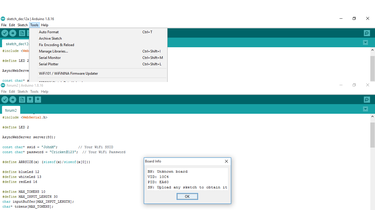The height and width of the screenshot is (210, 375).
Task: Create a new sketch in the forum2 window
Action: point(22,99)
